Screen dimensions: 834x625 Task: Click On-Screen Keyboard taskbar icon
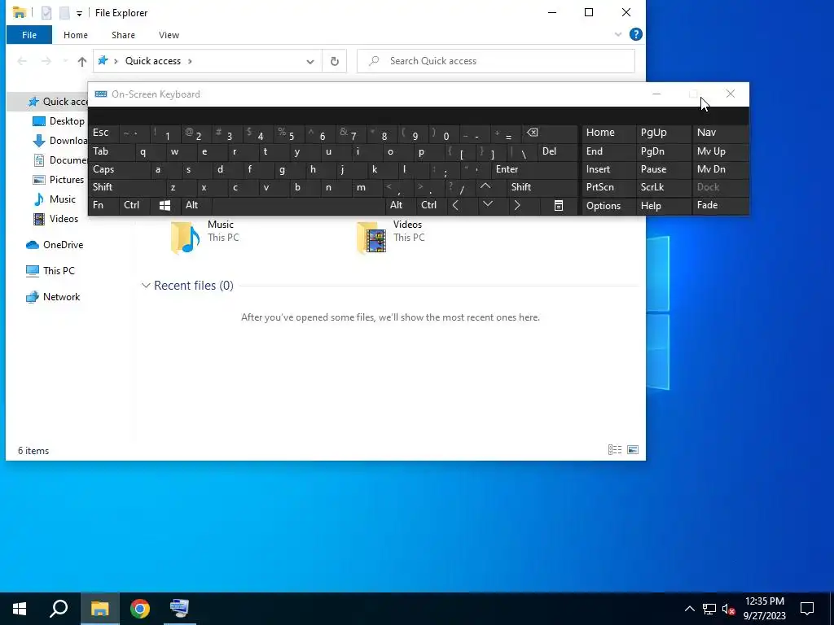tap(179, 609)
